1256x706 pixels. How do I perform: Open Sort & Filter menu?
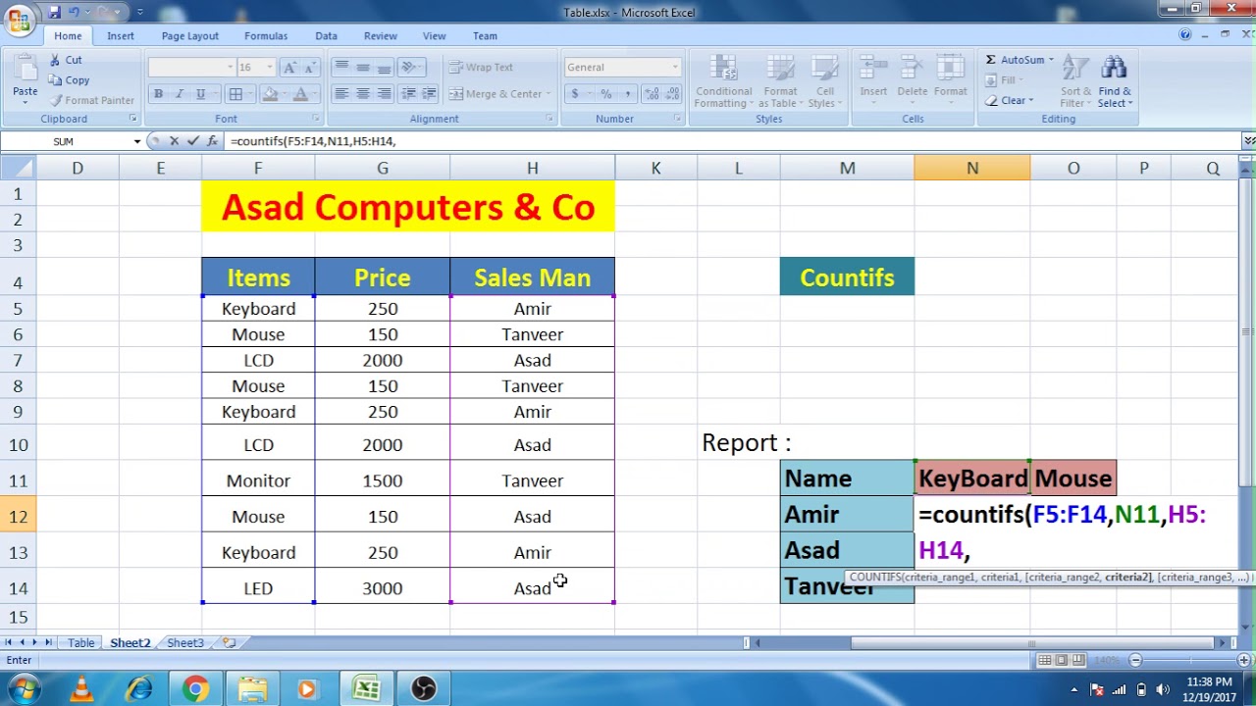[1075, 82]
